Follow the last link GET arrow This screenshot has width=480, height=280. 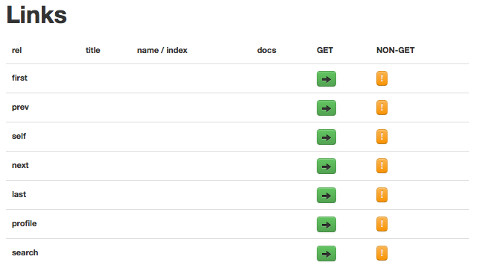click(326, 196)
